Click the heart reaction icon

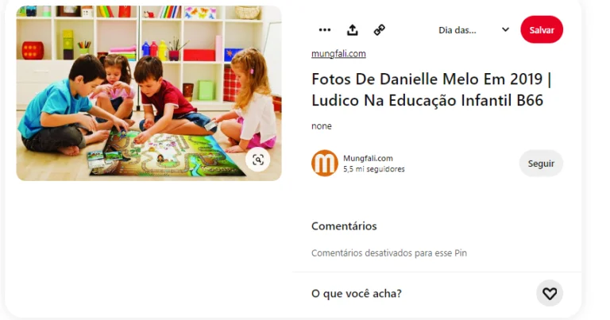coord(550,293)
